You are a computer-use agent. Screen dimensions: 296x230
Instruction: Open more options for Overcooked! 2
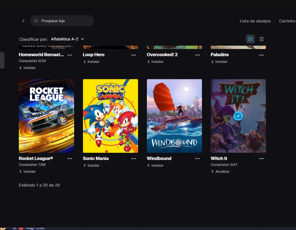point(198,55)
